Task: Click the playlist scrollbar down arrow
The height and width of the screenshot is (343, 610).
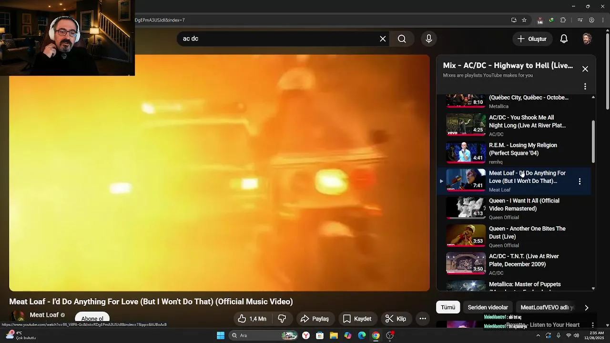Action: tap(593, 288)
